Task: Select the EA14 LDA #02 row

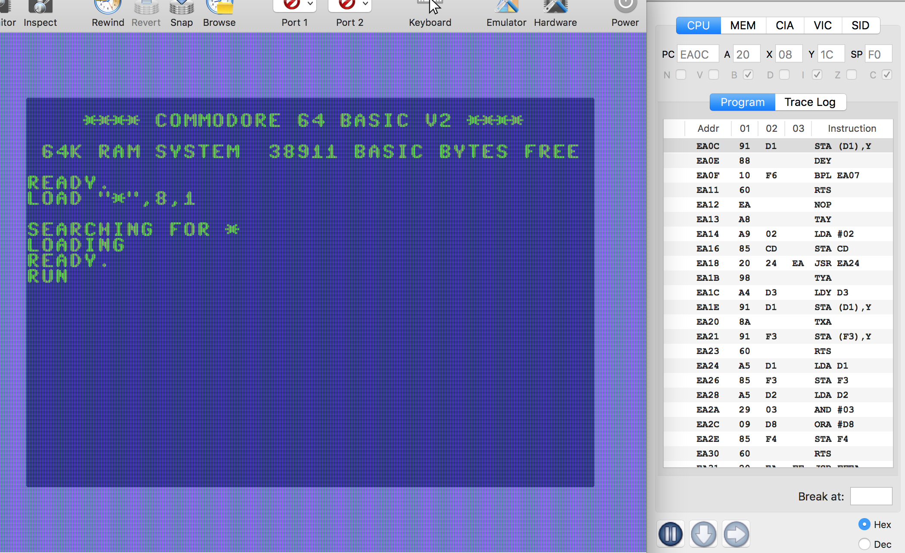Action: tap(778, 234)
